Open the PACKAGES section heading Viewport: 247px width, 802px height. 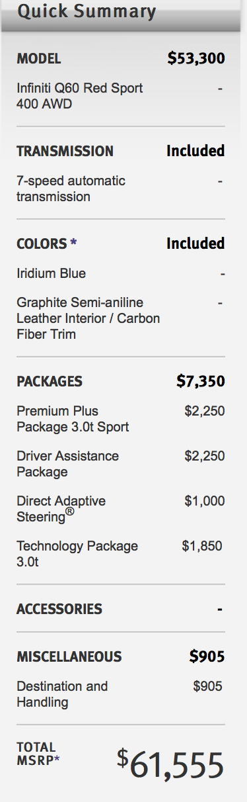50,382
